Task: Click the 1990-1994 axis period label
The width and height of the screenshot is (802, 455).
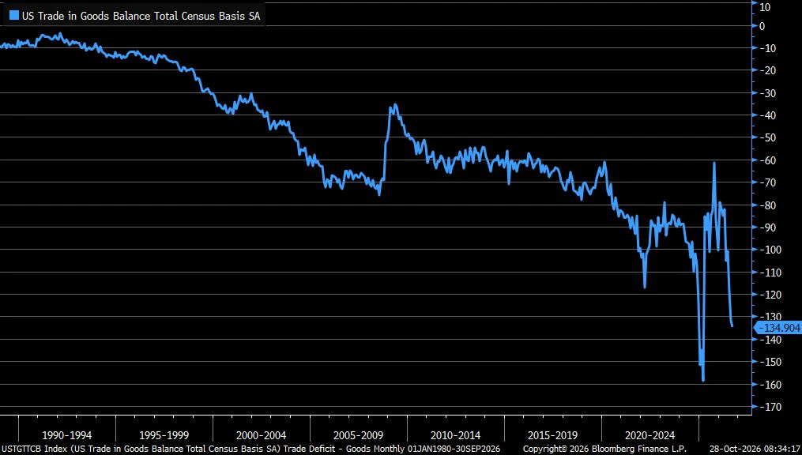Action: (67, 435)
